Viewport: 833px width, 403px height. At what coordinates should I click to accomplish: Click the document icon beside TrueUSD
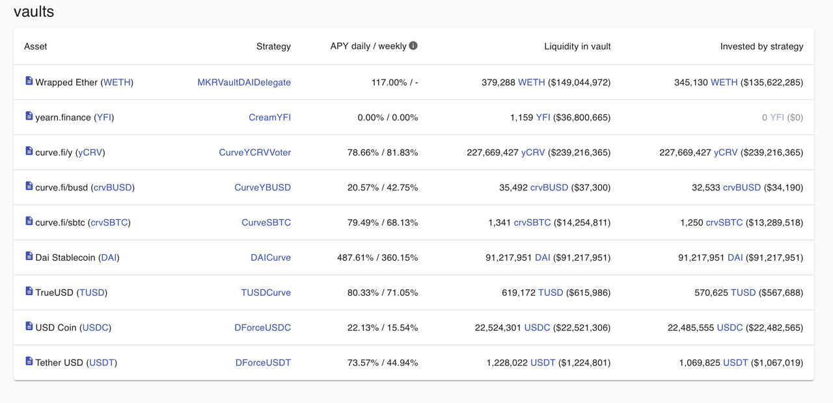point(29,292)
